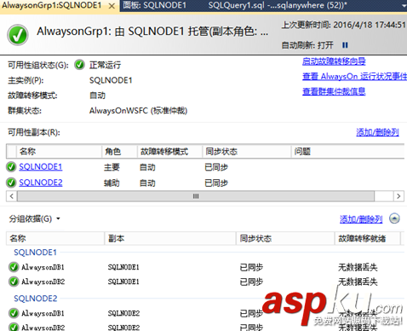Click the primary instance value SQLNODE1
This screenshot has height=331, width=407.
(111, 80)
